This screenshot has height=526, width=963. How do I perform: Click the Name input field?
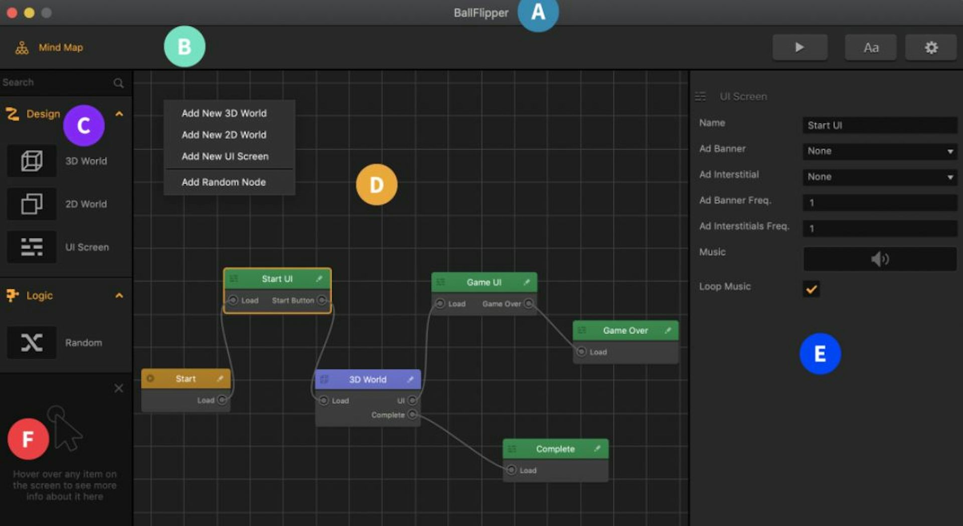tap(879, 125)
